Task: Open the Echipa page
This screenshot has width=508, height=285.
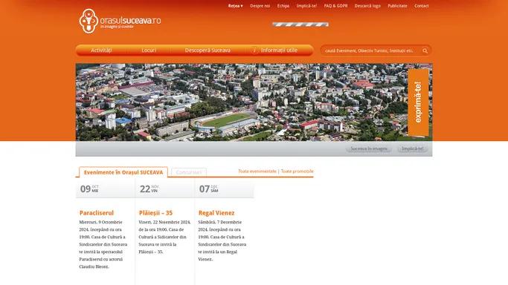Action: pyautogui.click(x=283, y=6)
